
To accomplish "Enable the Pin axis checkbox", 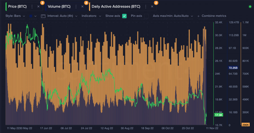I will tap(146, 16).
